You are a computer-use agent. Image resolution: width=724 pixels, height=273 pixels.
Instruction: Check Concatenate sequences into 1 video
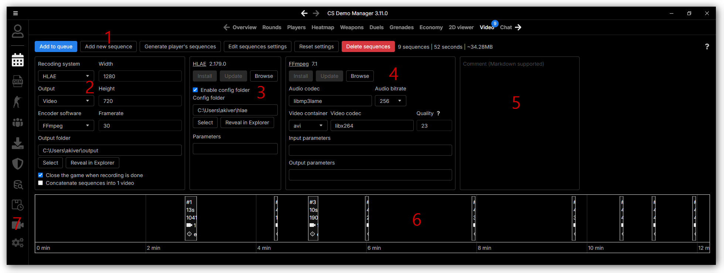click(x=41, y=183)
